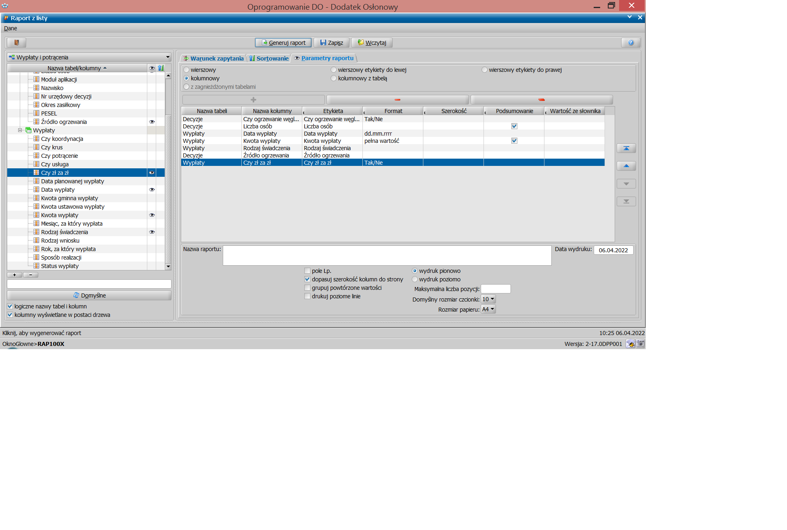Select wierszowy etykiety do lewej option
Image resolution: width=787 pixels, height=530 pixels.
point(334,70)
